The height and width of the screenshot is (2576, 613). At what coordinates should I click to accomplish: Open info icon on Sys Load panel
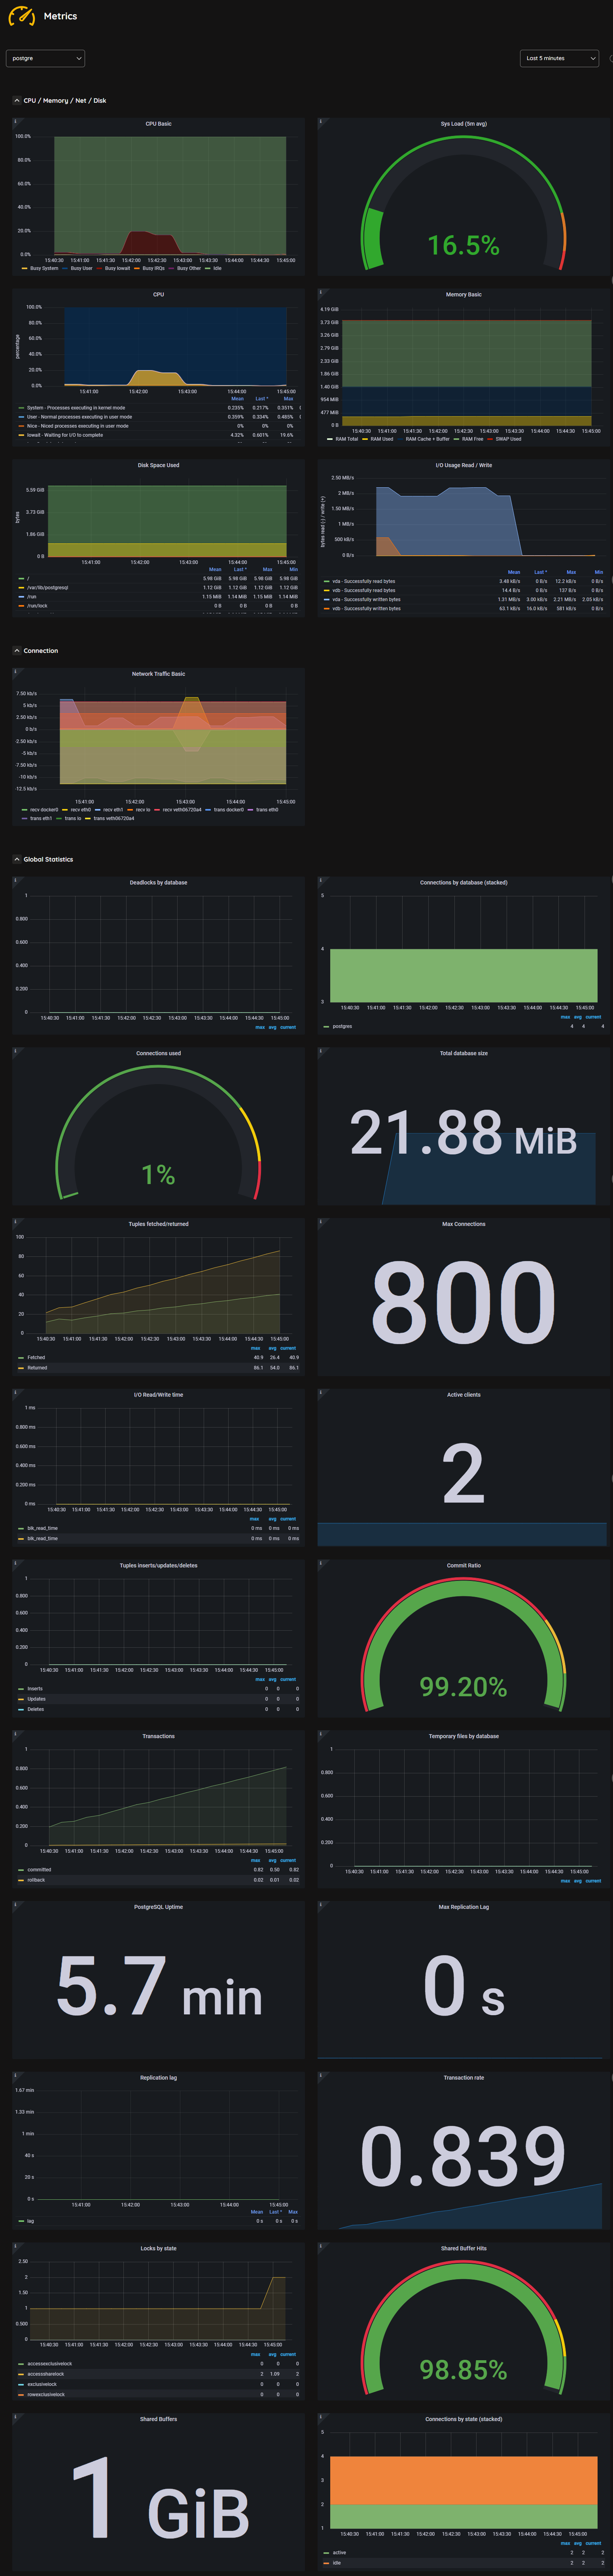pos(321,123)
